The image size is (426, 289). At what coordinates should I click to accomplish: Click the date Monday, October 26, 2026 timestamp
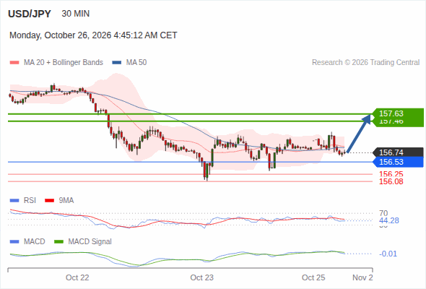coord(93,35)
